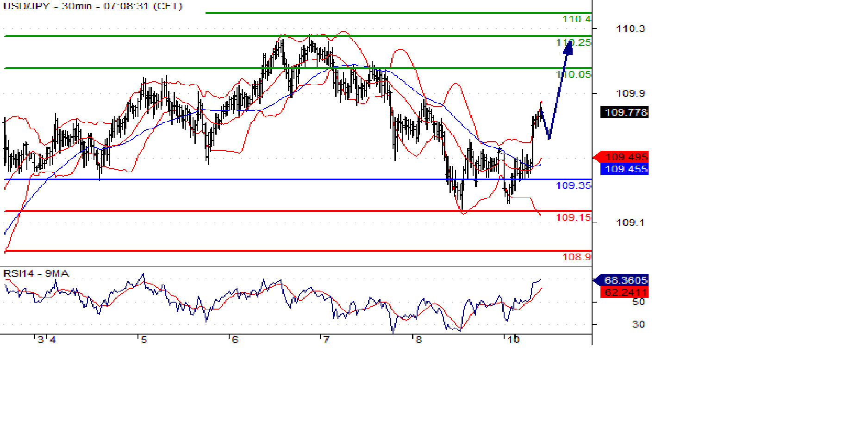
Task: Click the 110.3 price axis label
Action: pyautogui.click(x=630, y=29)
